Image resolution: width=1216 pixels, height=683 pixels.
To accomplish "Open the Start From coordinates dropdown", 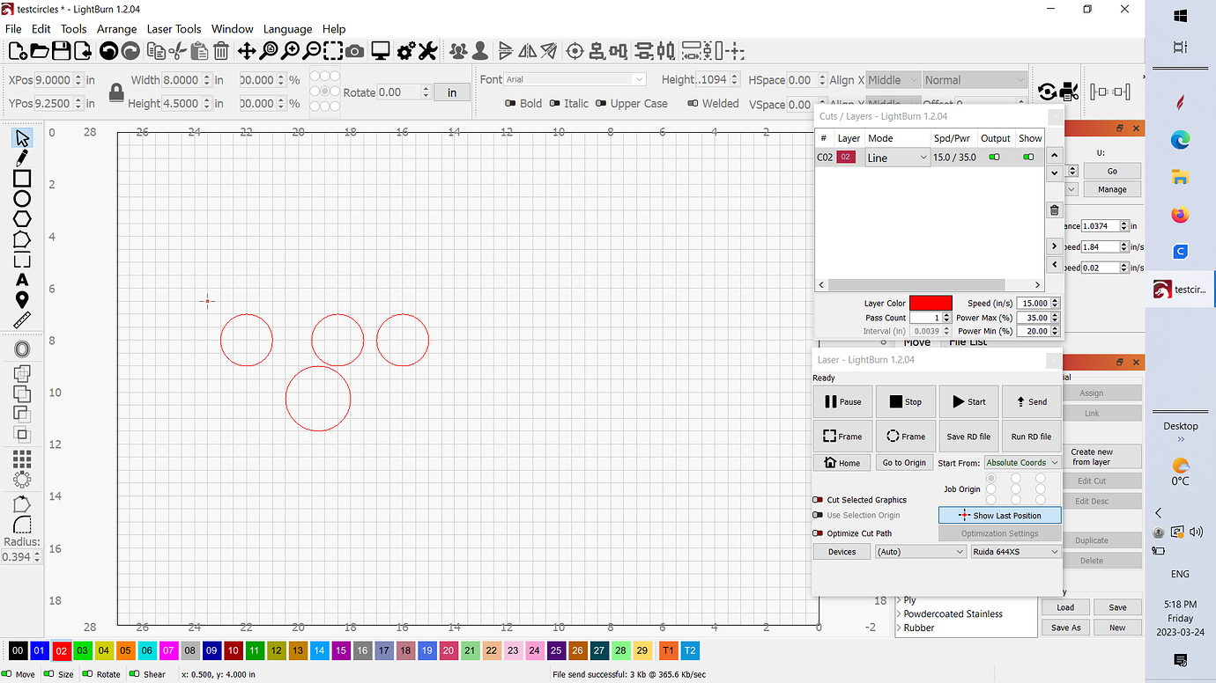I will pyautogui.click(x=1021, y=462).
